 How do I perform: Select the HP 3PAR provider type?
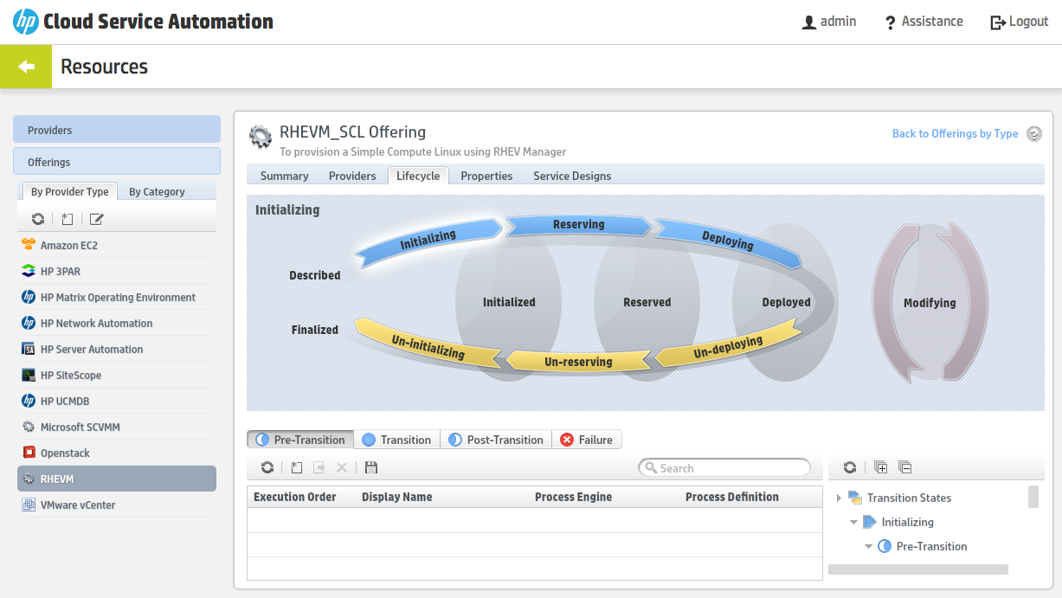(x=116, y=271)
